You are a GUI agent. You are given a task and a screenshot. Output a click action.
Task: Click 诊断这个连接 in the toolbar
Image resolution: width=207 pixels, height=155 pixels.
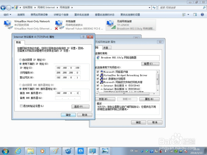(61, 15)
